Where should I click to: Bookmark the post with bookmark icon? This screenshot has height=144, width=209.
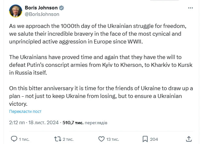pyautogui.click(x=145, y=139)
